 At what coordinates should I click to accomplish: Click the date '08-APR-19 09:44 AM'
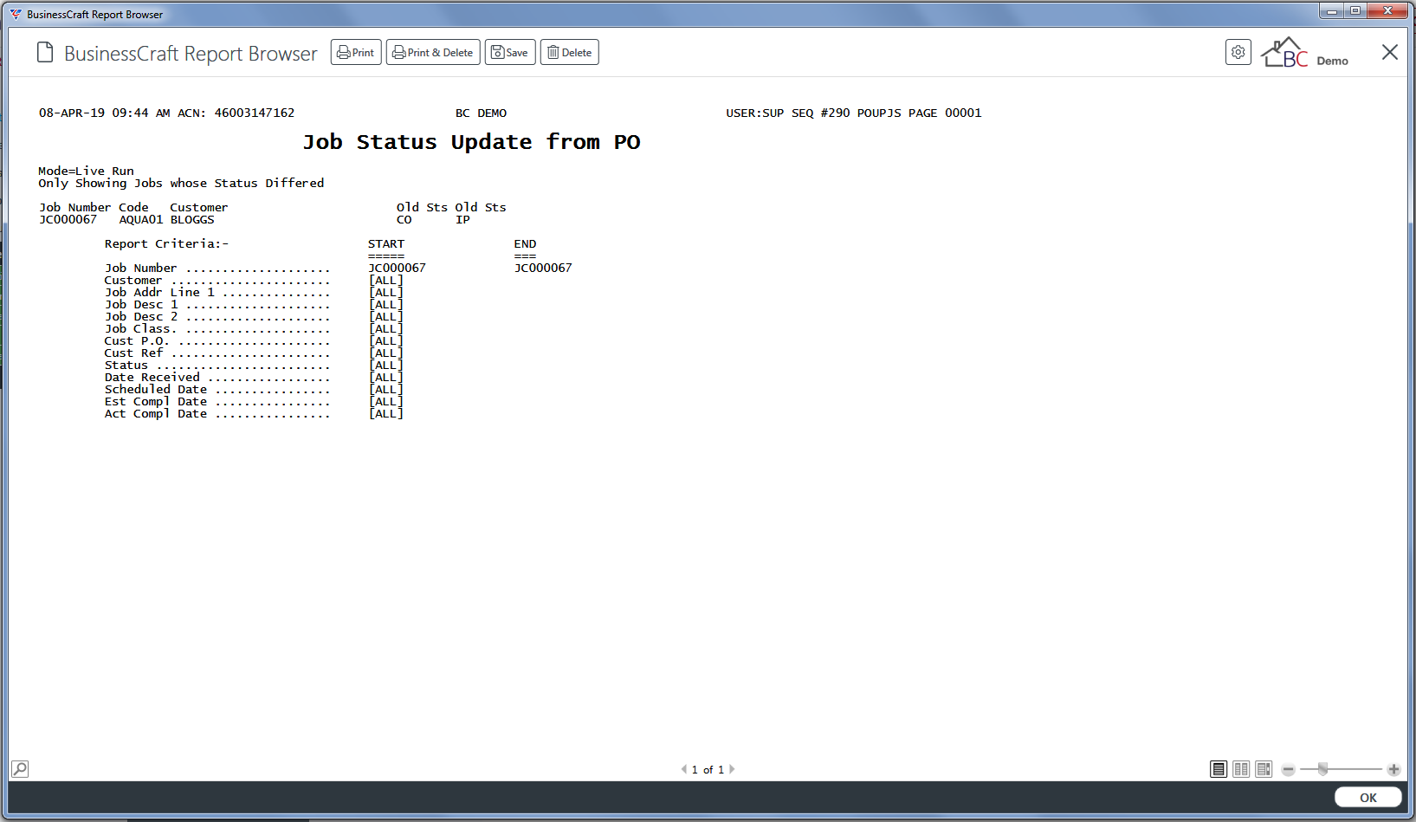(x=104, y=113)
